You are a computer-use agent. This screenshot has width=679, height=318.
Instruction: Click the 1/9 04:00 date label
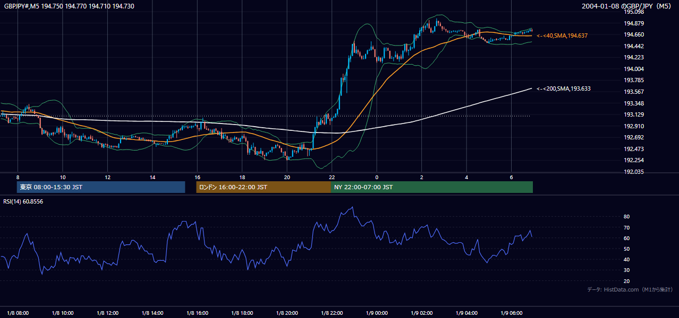[x=466, y=313]
